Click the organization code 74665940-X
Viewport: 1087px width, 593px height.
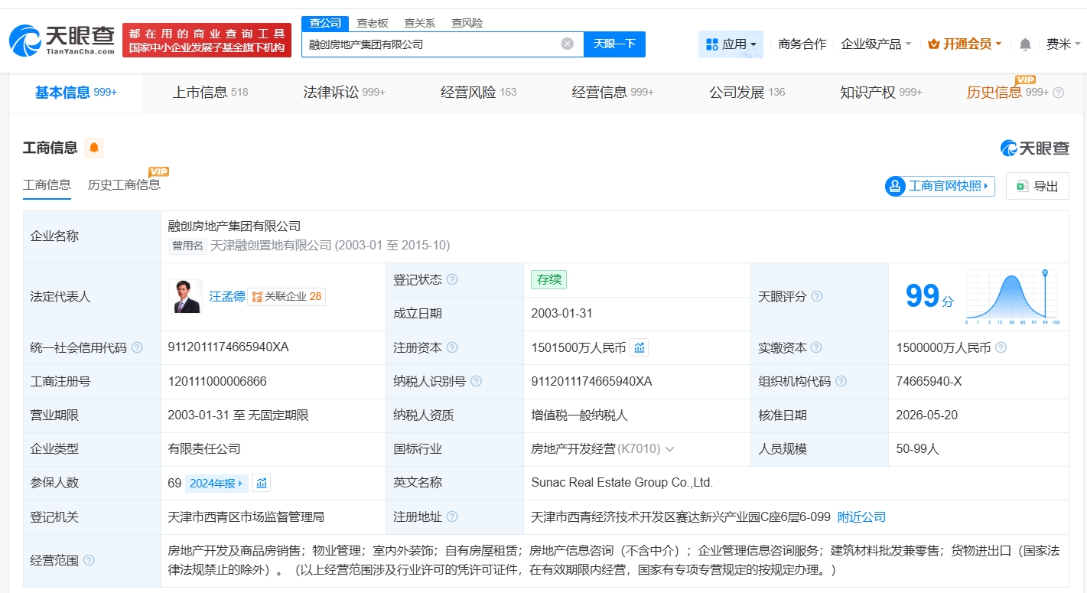(929, 381)
